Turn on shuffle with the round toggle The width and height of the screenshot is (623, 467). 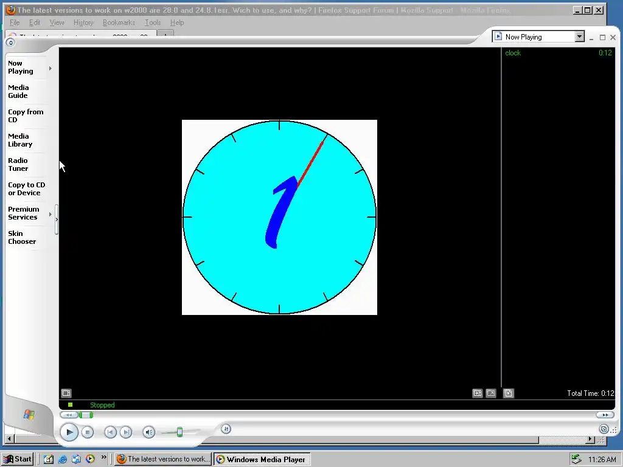(226, 429)
